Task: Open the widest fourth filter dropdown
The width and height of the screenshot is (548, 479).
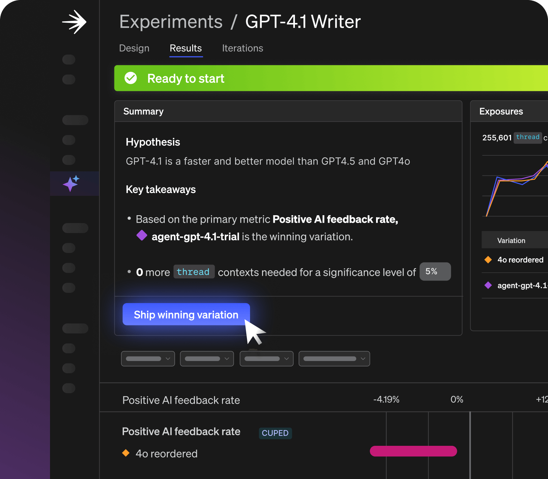Action: click(x=334, y=359)
